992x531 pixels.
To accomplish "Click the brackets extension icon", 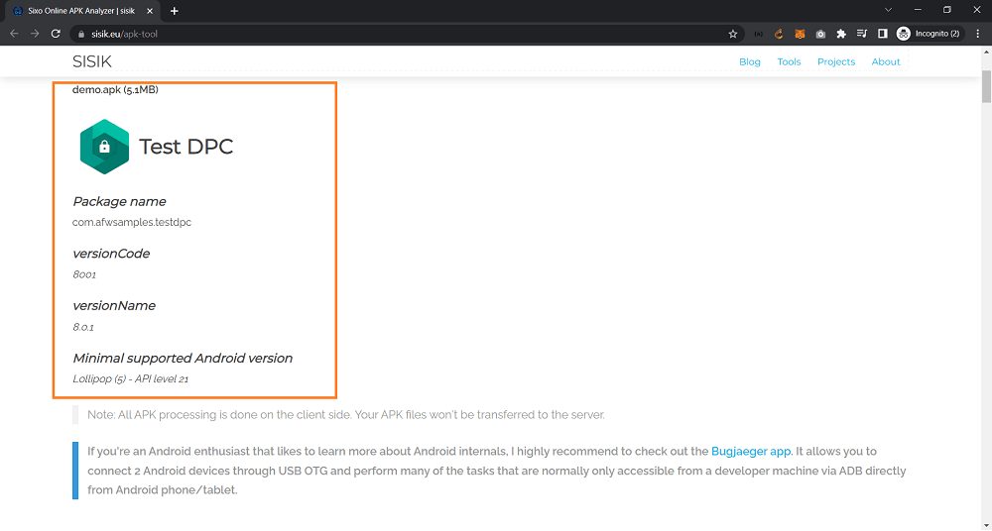I will tap(758, 34).
